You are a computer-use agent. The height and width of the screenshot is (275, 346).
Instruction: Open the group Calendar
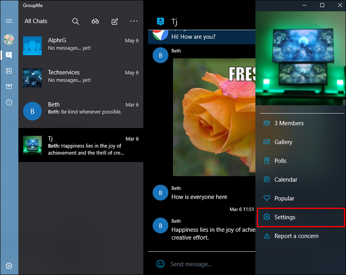(301, 180)
